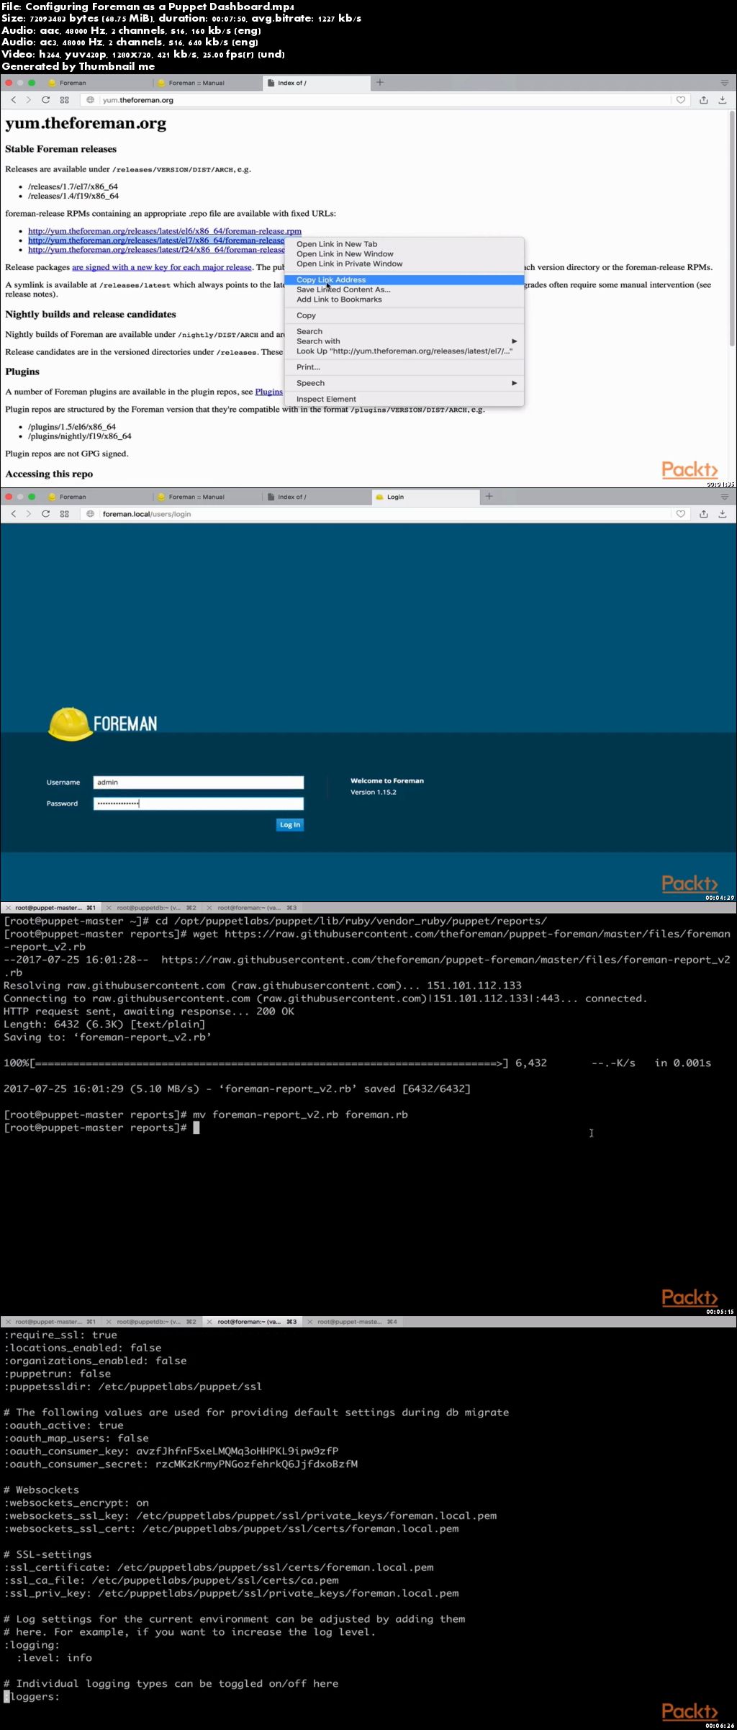Reload the yum.theforeman.org page
The height and width of the screenshot is (1730, 737).
[x=46, y=100]
